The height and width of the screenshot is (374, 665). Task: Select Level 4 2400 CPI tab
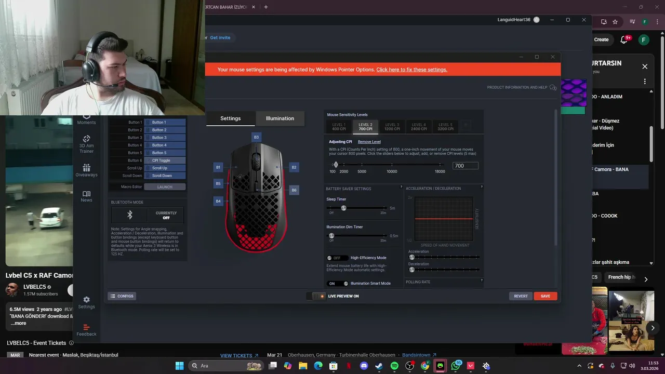click(419, 126)
